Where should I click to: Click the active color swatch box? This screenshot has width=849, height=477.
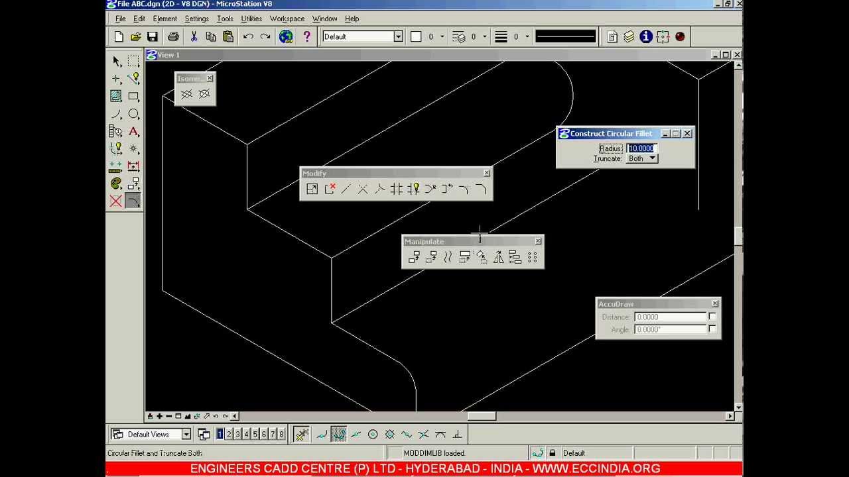pyautogui.click(x=416, y=36)
